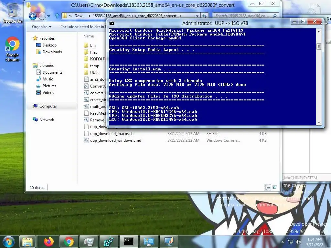331x248 pixels.
Task: Select the bin folder
Action: tap(90, 45)
